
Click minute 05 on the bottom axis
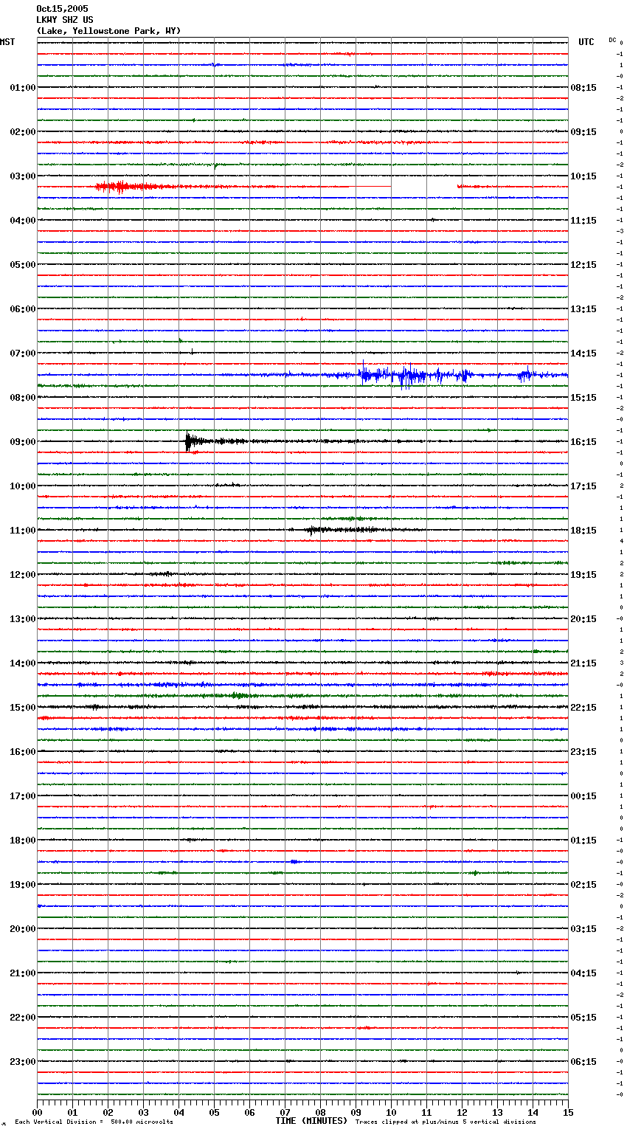click(215, 1112)
